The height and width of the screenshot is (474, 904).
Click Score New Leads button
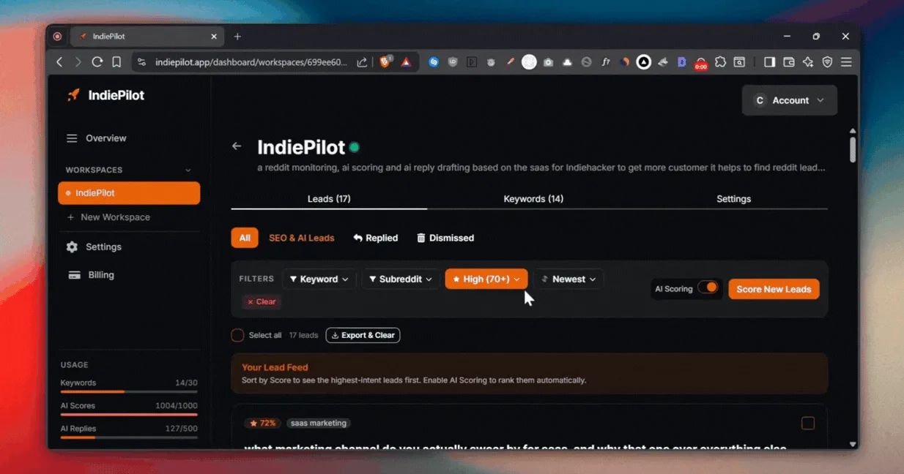click(x=774, y=289)
